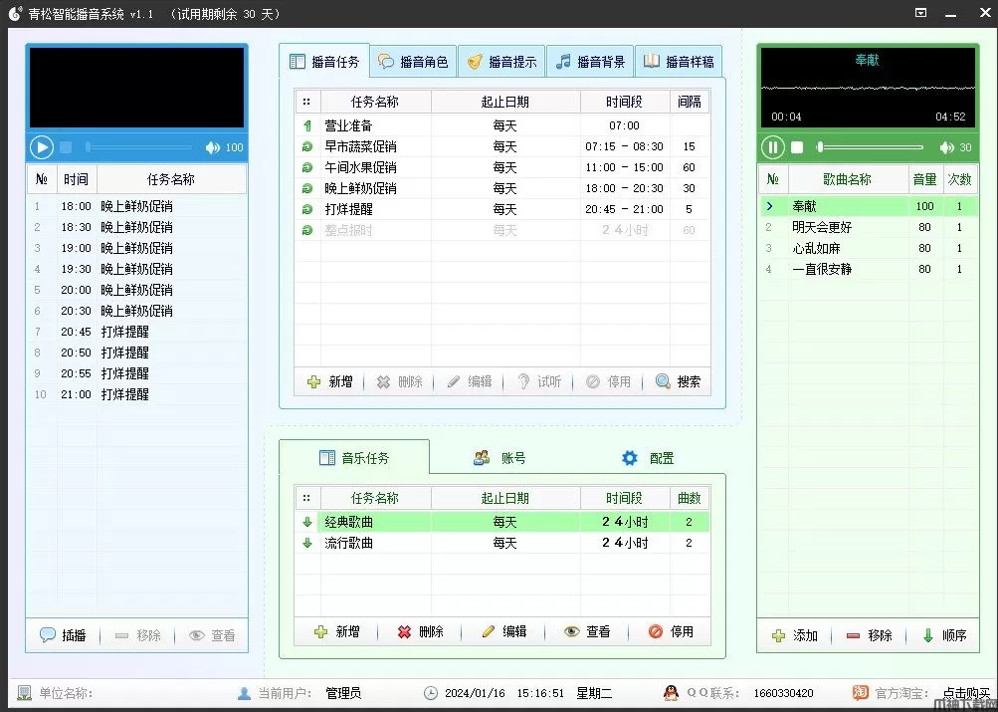The height and width of the screenshot is (712, 998).
Task: Click the music task table corner selector
Action: click(x=306, y=498)
